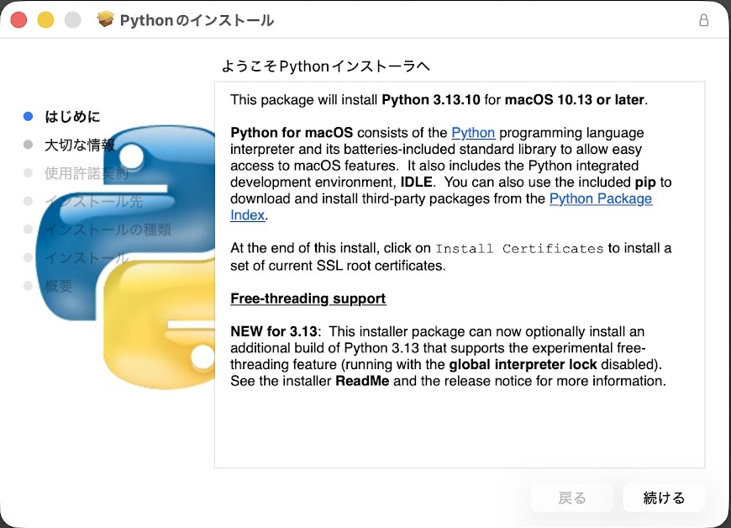The height and width of the screenshot is (528, 731).
Task: Open the Python hyperlink in the welcome text
Action: 473,133
